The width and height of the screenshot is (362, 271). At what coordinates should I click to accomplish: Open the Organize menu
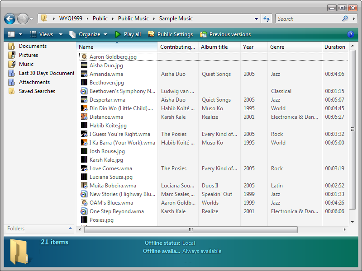coord(89,34)
